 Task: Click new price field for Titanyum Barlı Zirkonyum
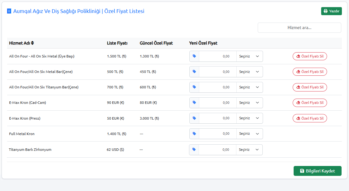point(218,150)
